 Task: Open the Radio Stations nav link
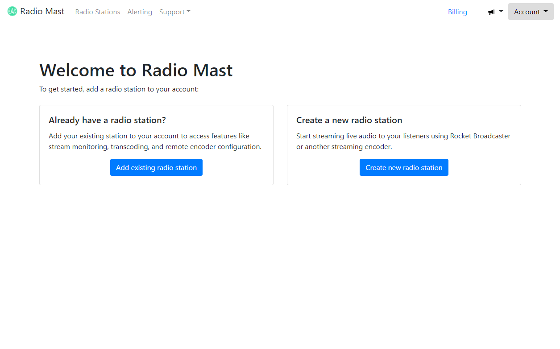pos(98,12)
